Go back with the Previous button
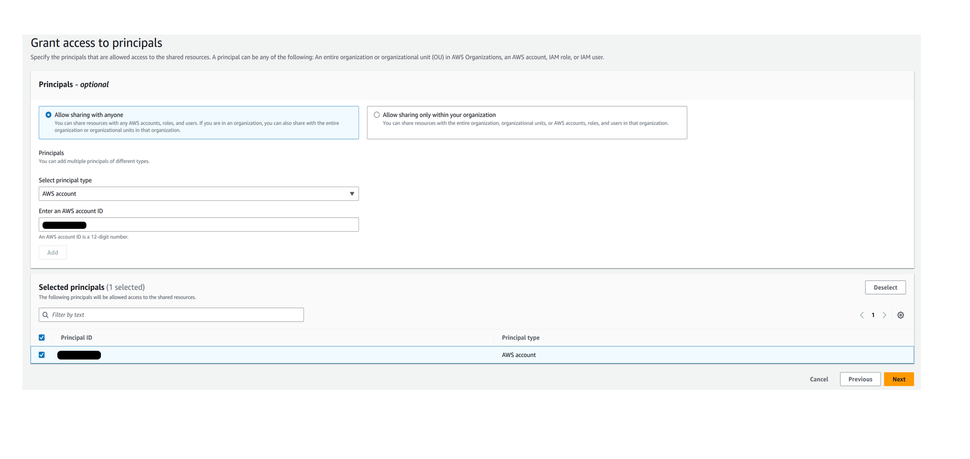The height and width of the screenshot is (459, 970). pyautogui.click(x=860, y=379)
